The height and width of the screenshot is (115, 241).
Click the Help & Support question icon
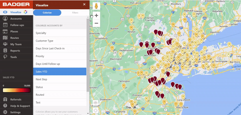point(5,106)
